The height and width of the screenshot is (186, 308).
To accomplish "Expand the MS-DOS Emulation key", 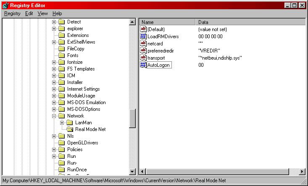I will coord(54,102).
